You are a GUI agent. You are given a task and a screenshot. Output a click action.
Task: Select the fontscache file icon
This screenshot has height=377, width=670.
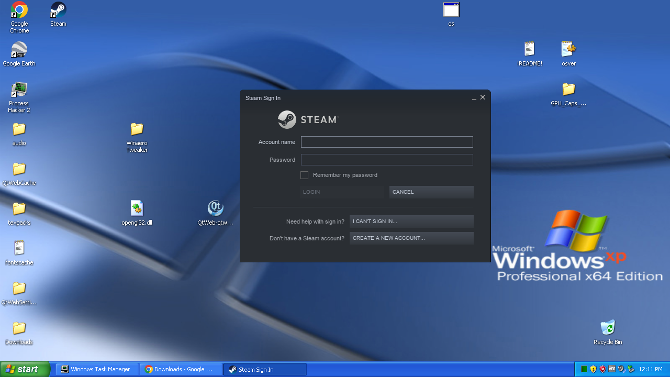coord(19,249)
